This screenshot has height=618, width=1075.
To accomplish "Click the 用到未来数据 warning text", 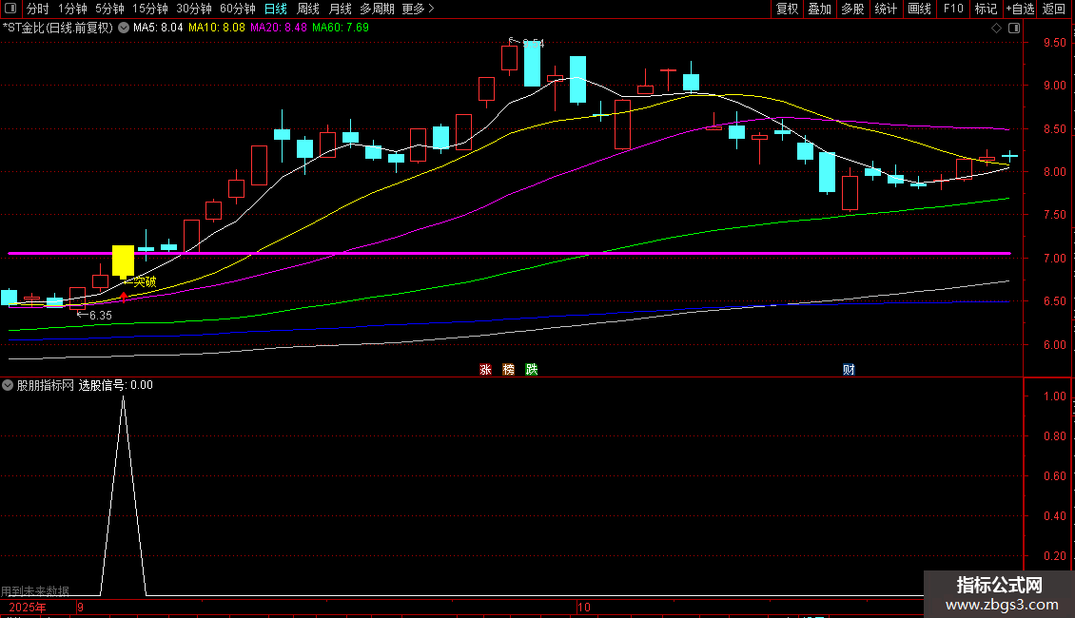I will [x=35, y=590].
